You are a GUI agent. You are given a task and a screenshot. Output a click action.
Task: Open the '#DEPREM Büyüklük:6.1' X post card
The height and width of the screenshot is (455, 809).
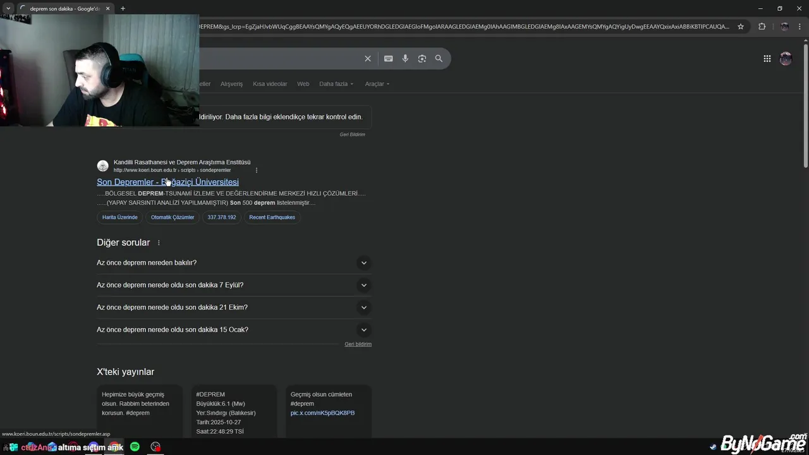(234, 413)
